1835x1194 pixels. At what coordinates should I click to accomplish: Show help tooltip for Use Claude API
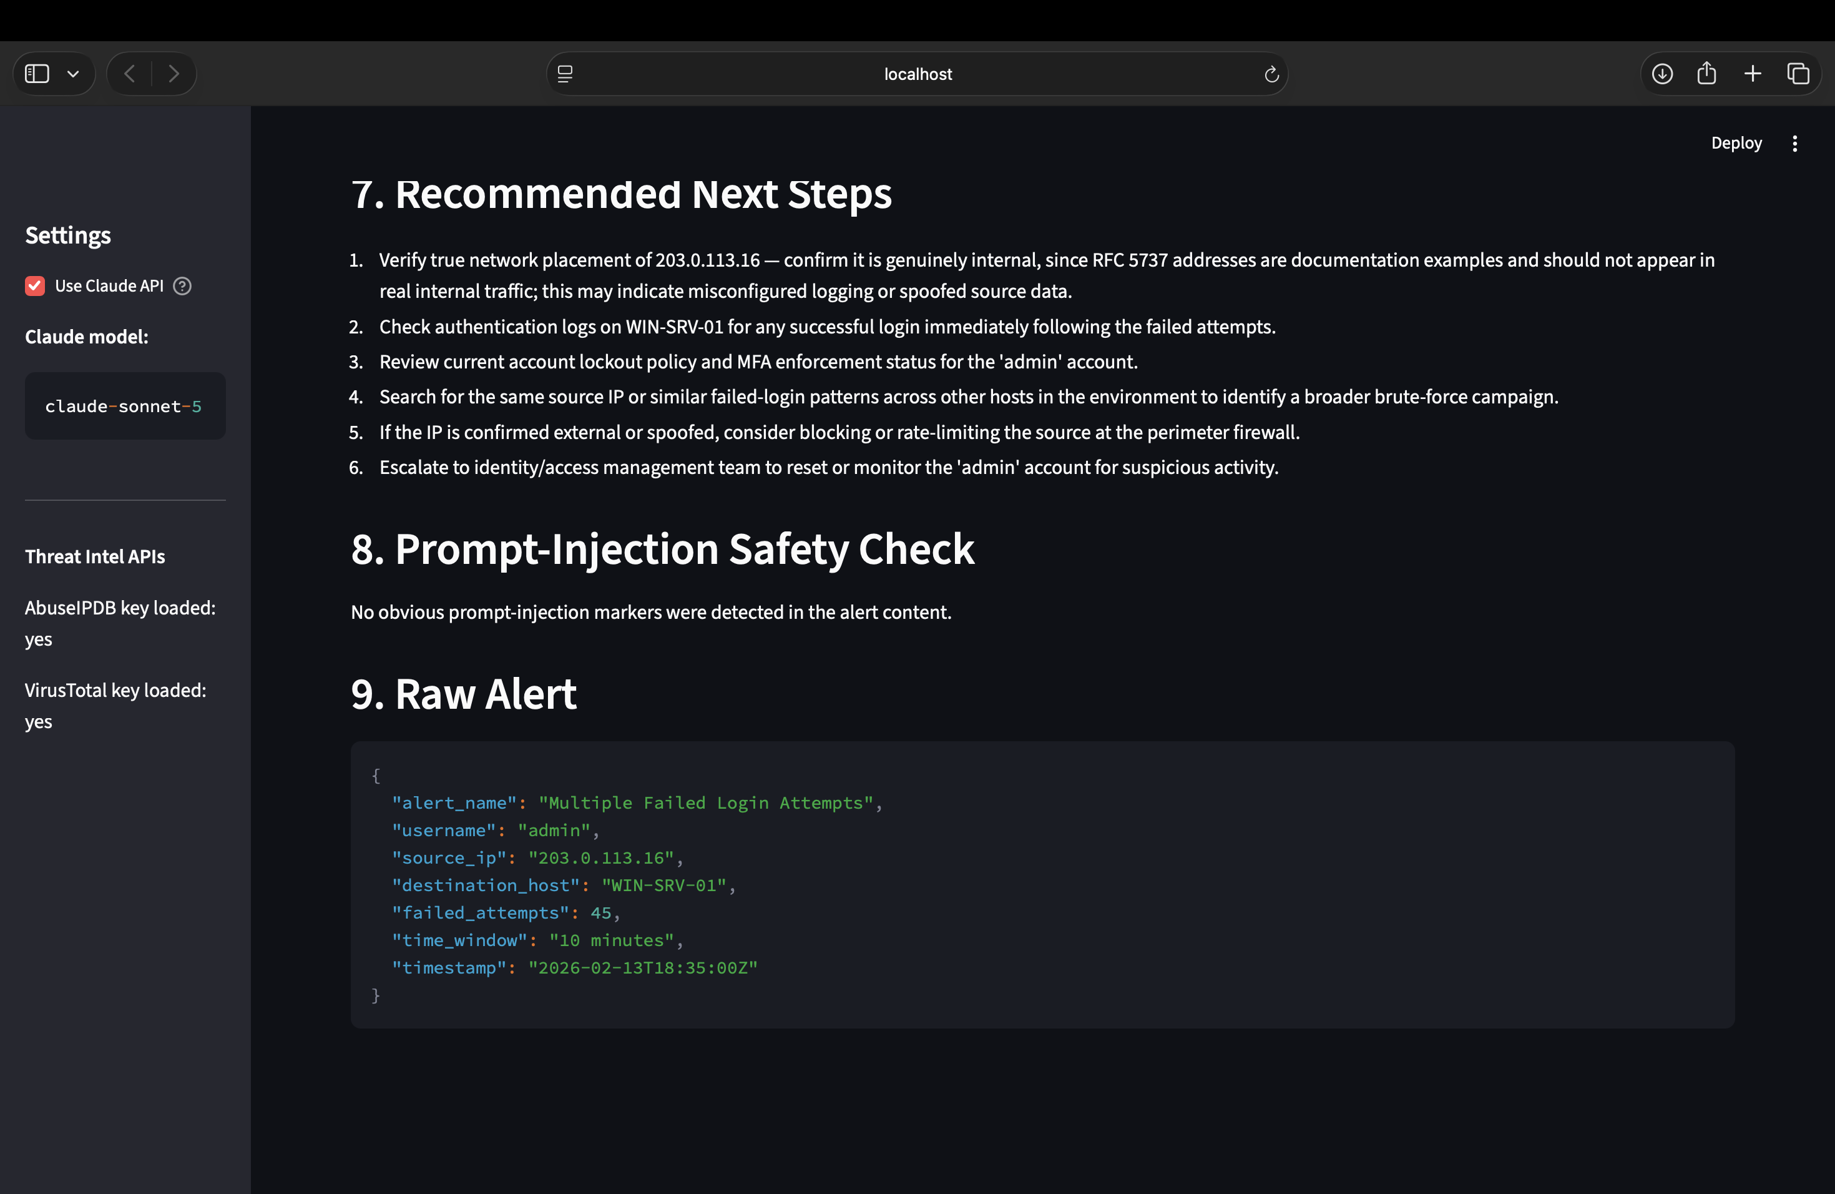point(182,286)
